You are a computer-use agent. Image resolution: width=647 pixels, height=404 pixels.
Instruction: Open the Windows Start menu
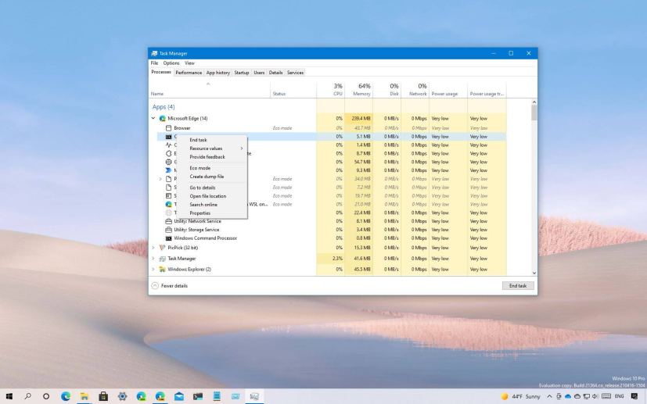[9, 396]
